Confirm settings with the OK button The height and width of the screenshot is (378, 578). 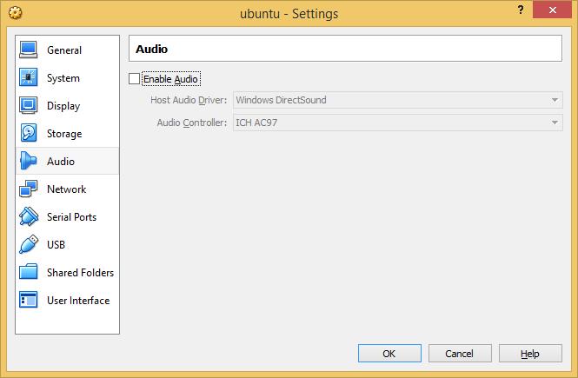389,354
